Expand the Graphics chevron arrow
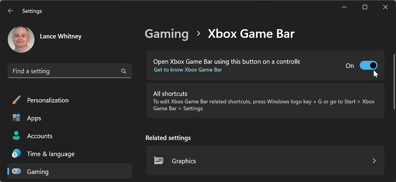 tap(374, 161)
